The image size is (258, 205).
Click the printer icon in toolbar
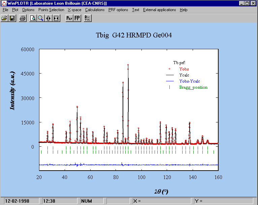tap(23, 18)
